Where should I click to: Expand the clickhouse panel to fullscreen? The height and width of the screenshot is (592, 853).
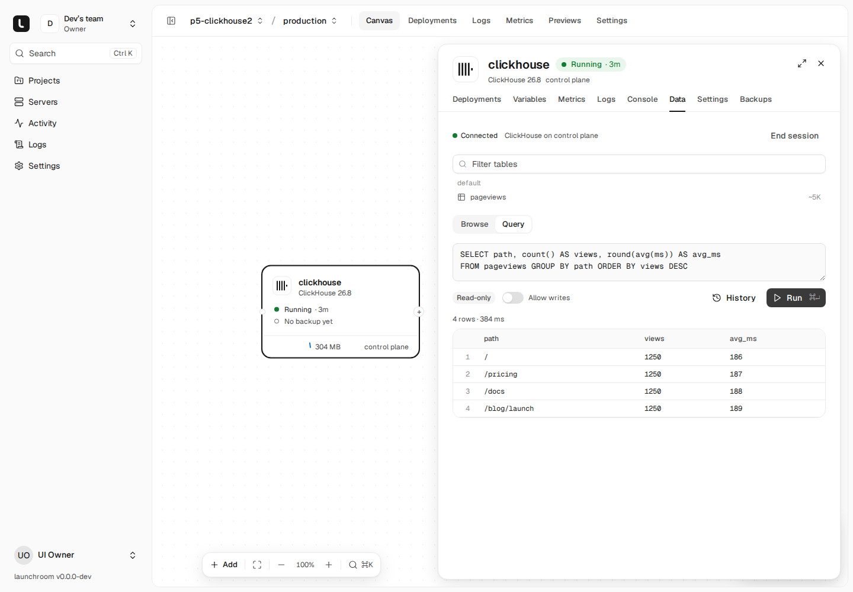tap(802, 63)
